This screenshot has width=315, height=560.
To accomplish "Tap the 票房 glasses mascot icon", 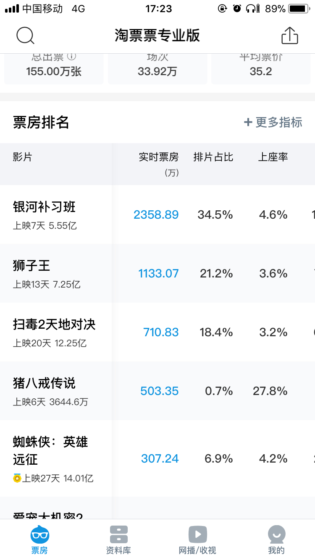I will tap(39, 535).
